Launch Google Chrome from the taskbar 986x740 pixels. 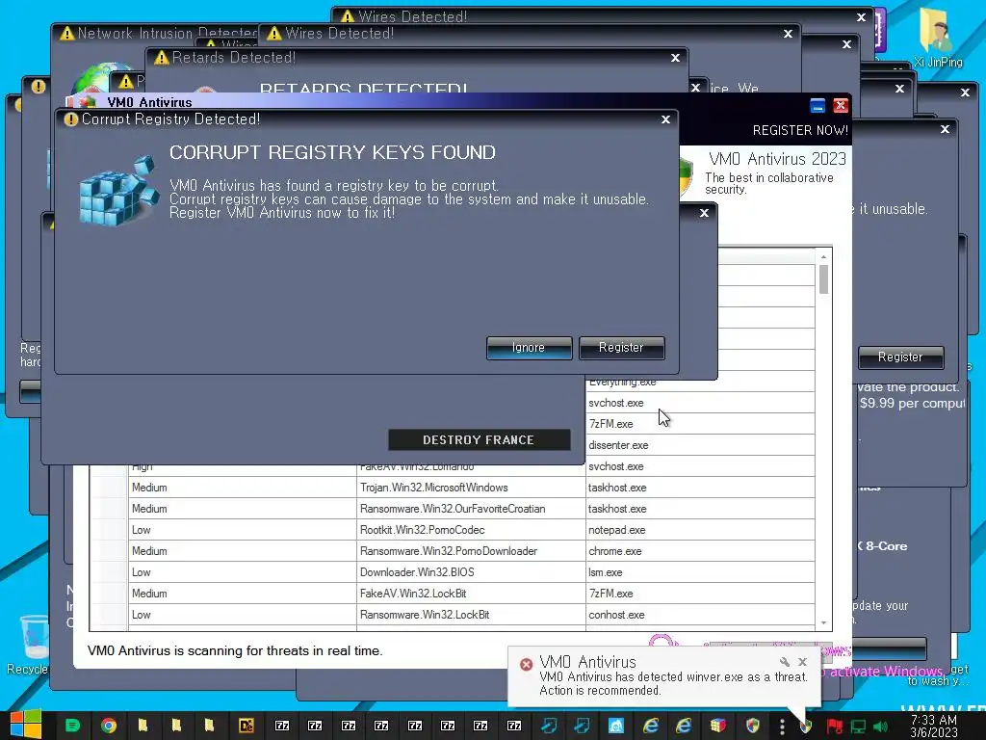click(108, 726)
